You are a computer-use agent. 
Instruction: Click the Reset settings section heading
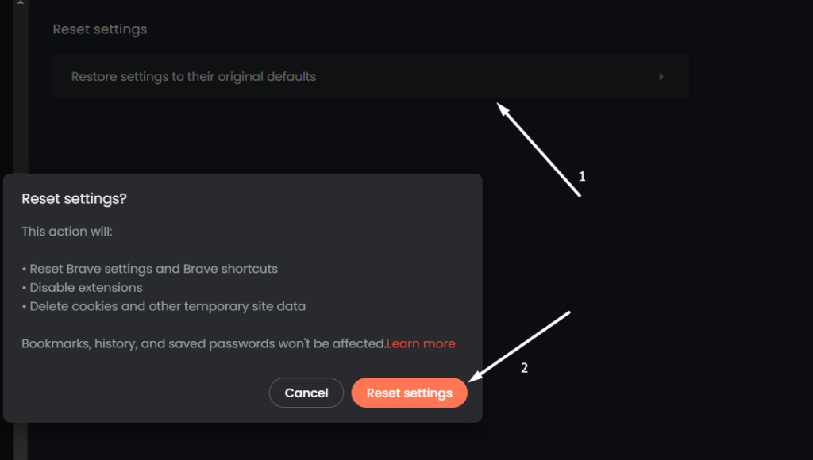pyautogui.click(x=100, y=29)
